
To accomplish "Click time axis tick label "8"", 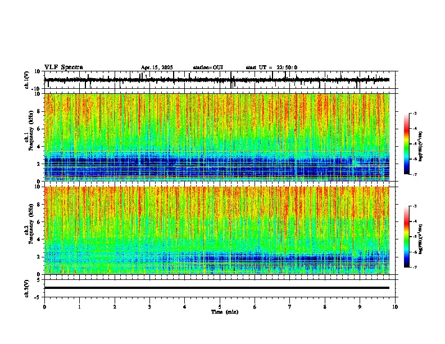I will (x=325, y=307).
